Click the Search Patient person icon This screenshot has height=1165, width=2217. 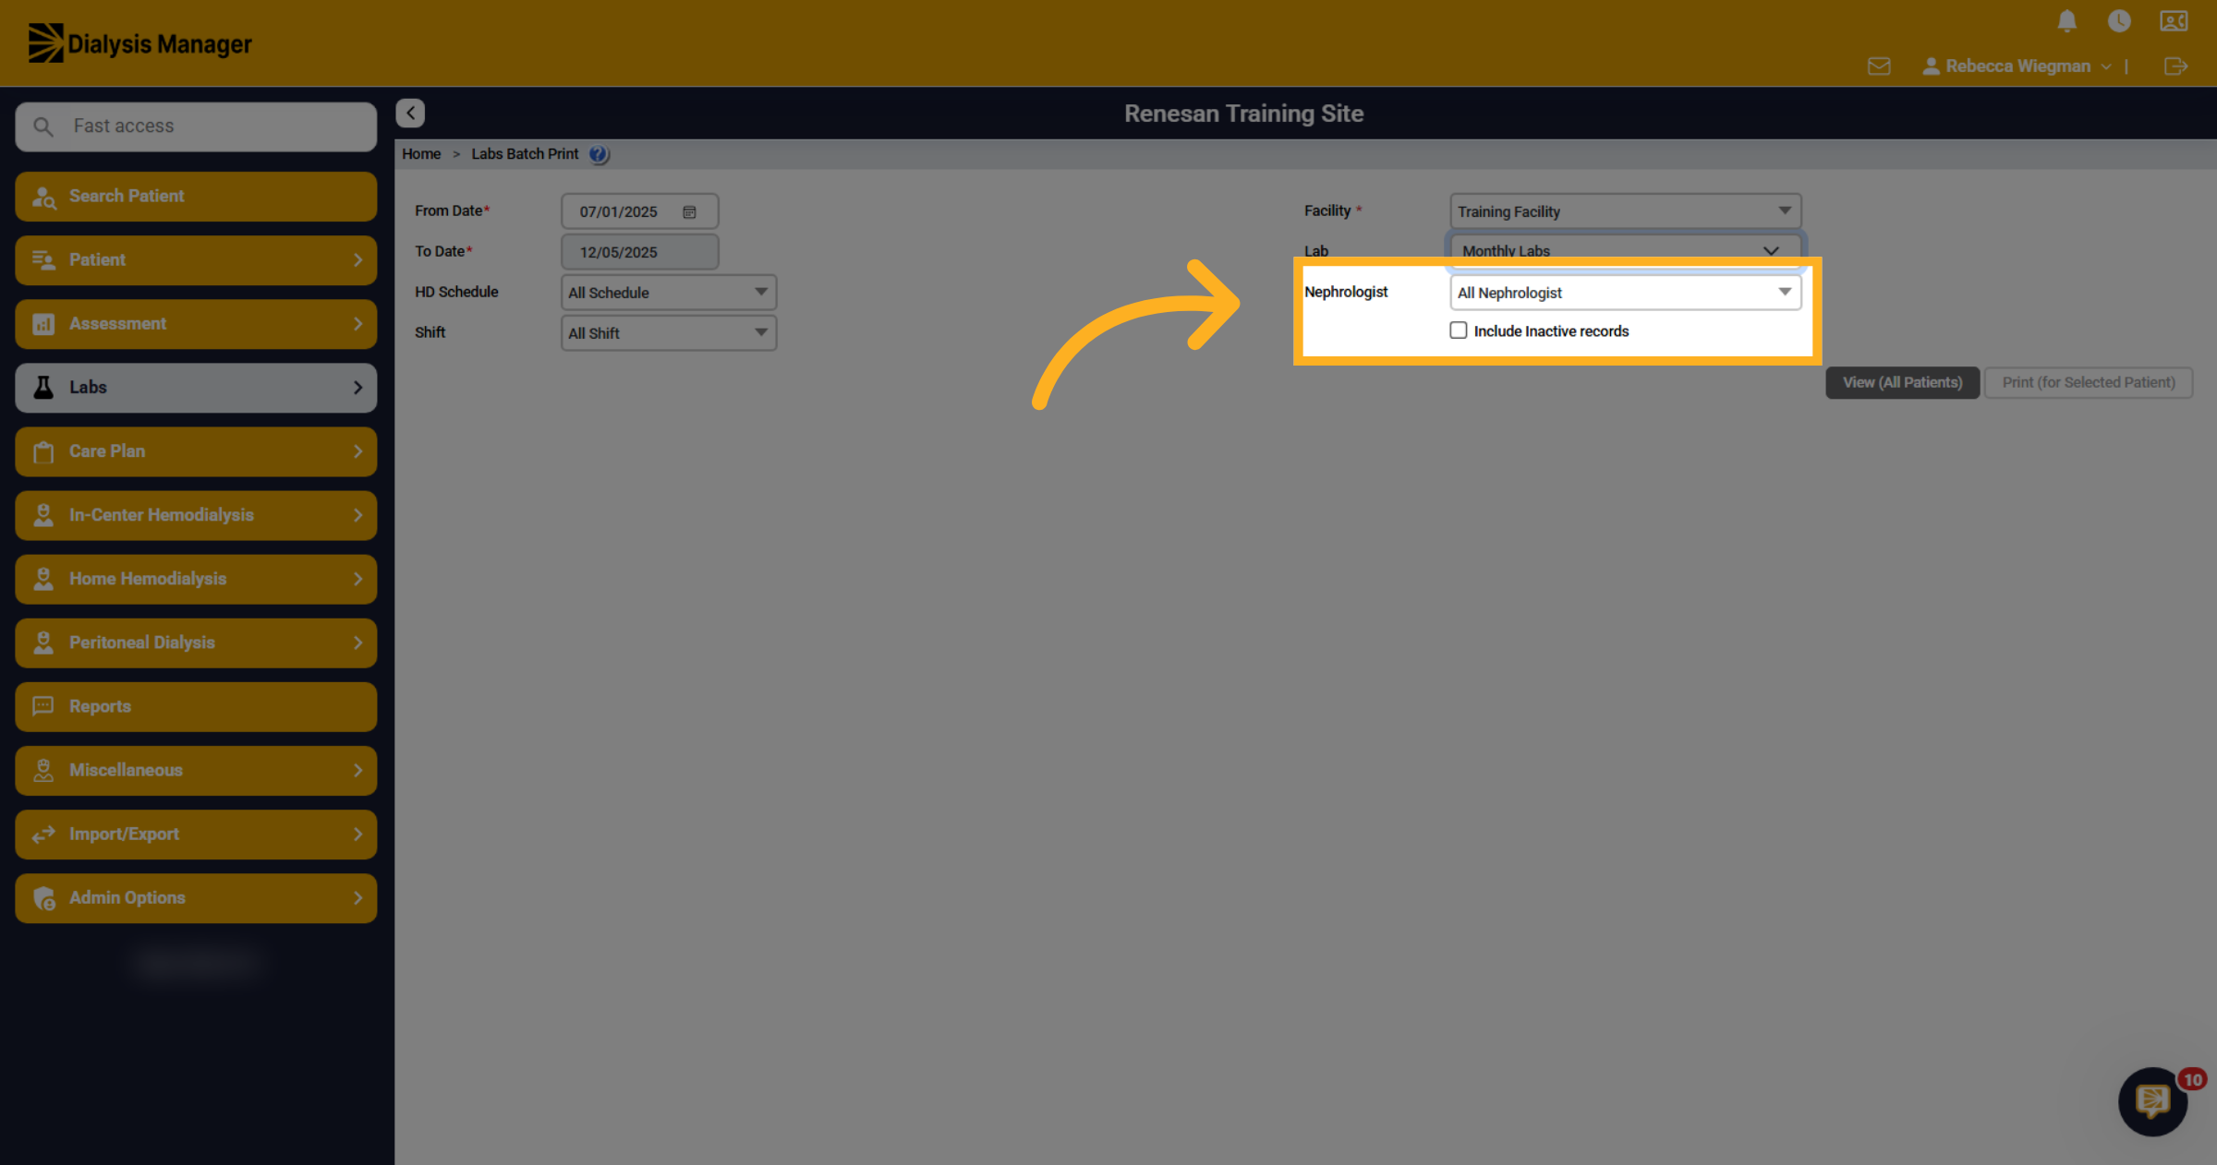(x=43, y=197)
